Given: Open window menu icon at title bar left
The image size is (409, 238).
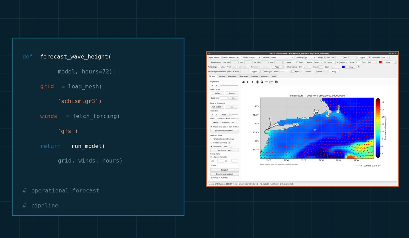Looking at the screenshot, I should coord(209,53).
